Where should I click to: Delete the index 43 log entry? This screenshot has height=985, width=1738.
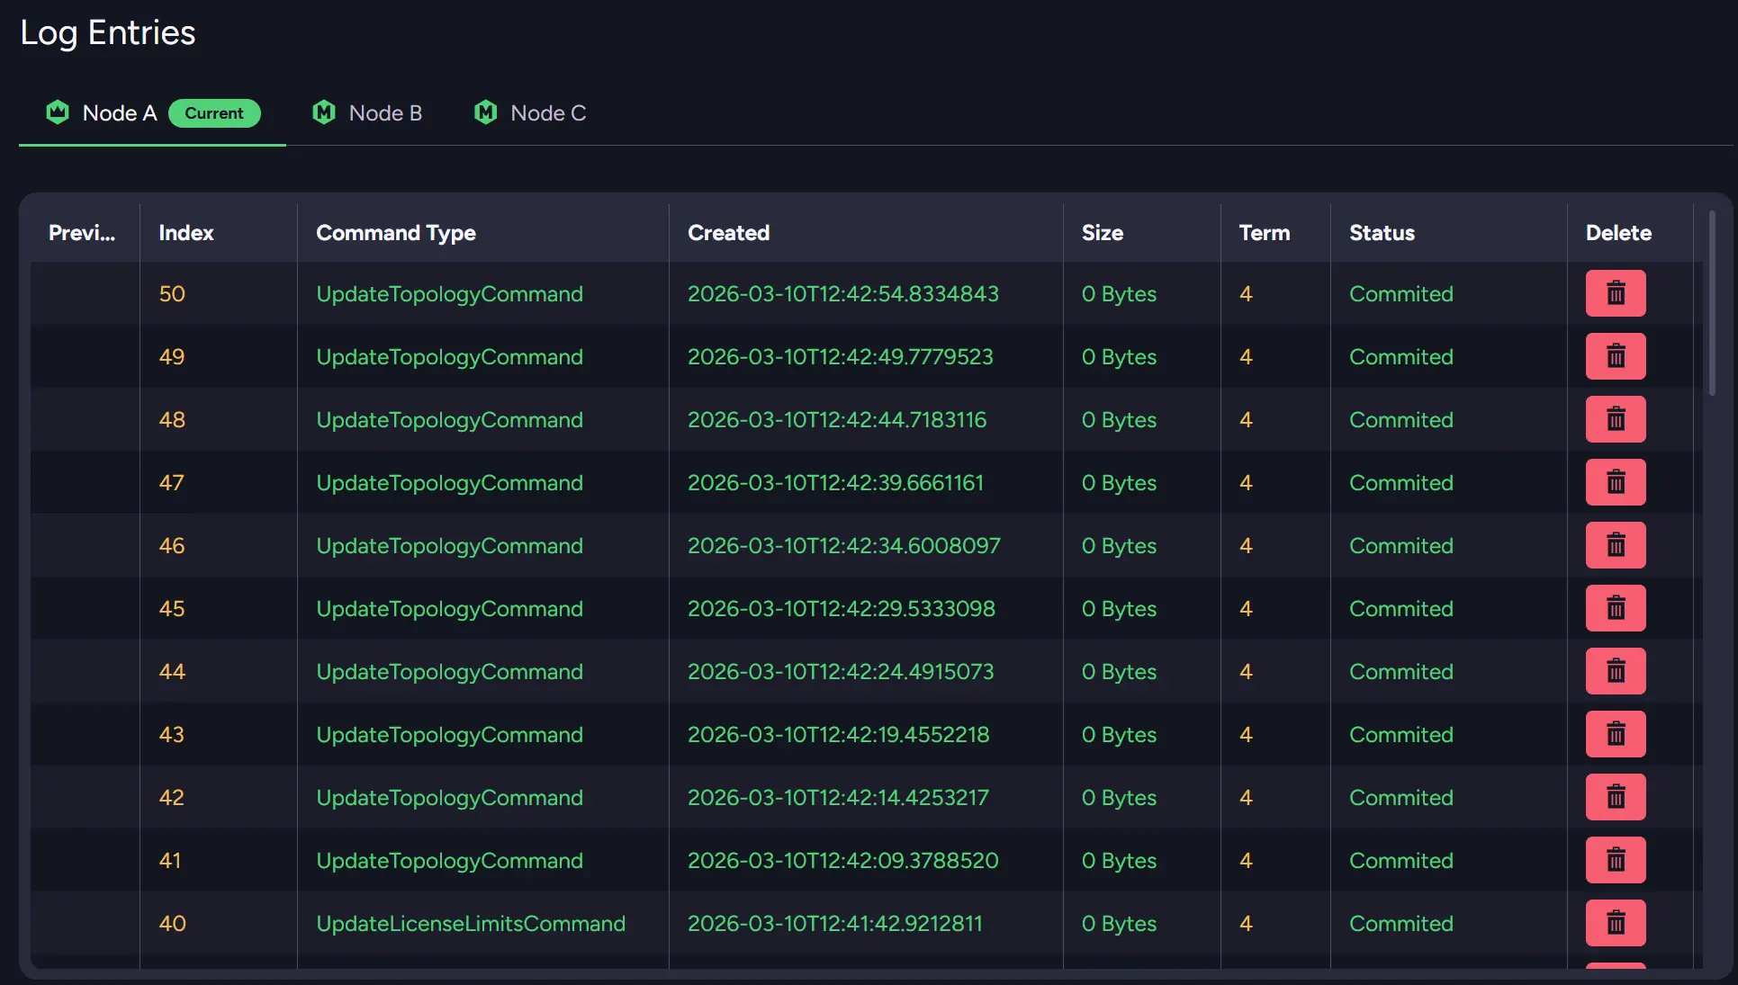1615,734
